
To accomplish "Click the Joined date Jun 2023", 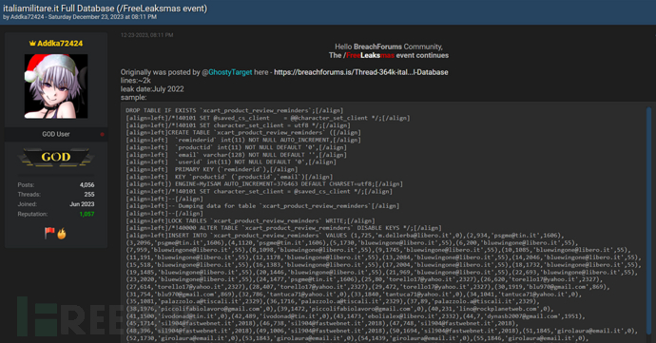I will pyautogui.click(x=82, y=204).
